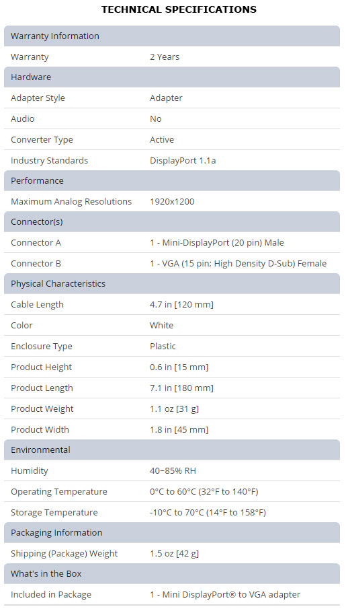Click the Operating Temperature range value
This screenshot has width=346, height=609.
(x=204, y=491)
